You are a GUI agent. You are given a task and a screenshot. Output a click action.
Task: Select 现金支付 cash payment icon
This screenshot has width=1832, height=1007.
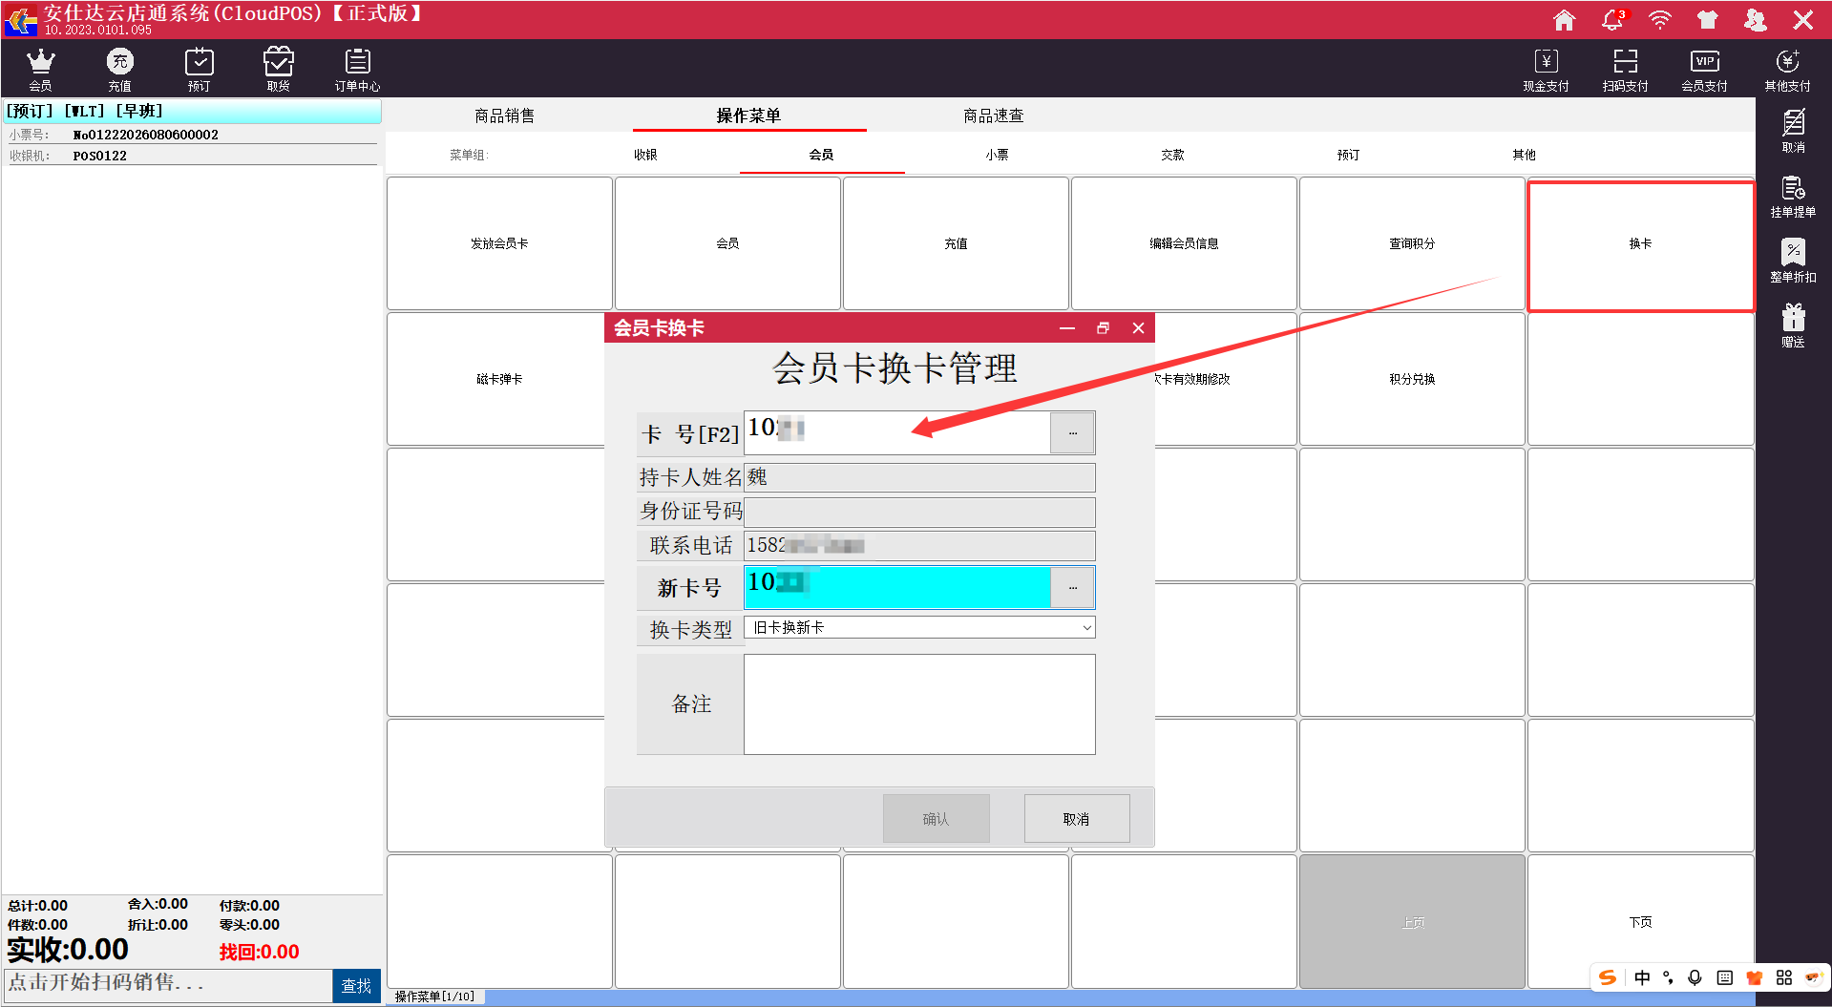1546,69
